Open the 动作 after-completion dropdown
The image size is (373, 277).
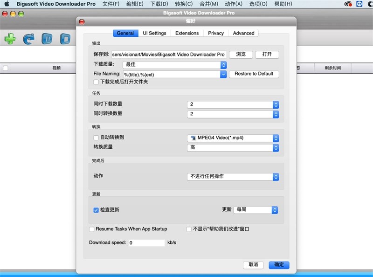[233, 177]
